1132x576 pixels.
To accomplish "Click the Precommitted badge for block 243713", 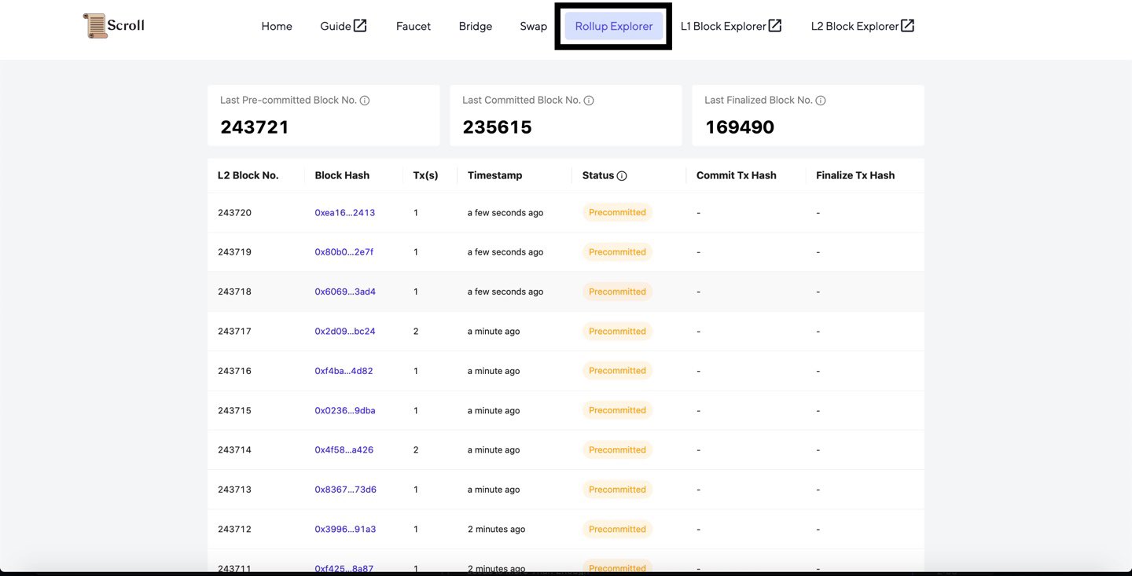I will click(x=617, y=490).
